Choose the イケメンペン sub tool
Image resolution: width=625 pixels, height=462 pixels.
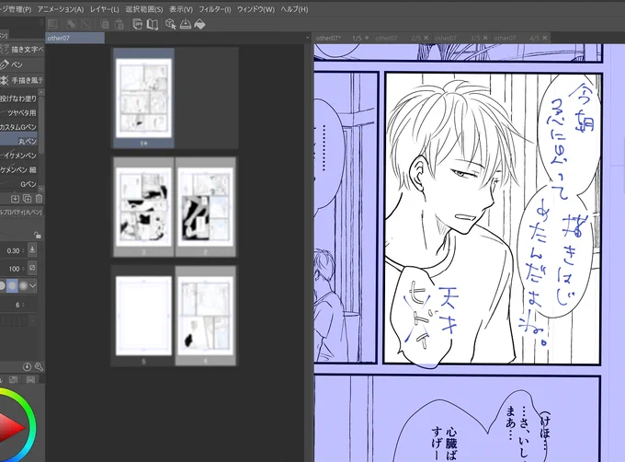click(x=18, y=156)
